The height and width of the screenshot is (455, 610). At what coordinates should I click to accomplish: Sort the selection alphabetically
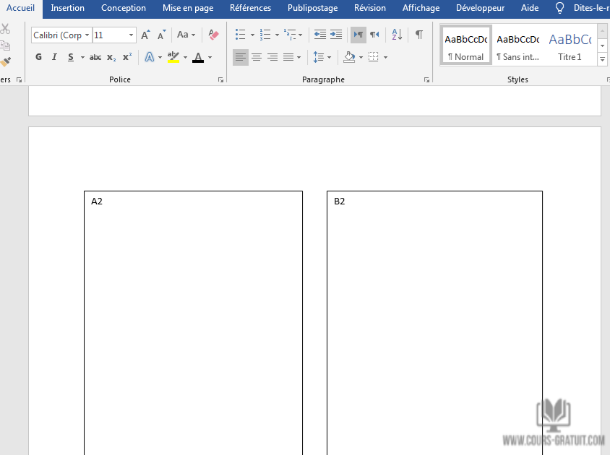[x=397, y=35]
